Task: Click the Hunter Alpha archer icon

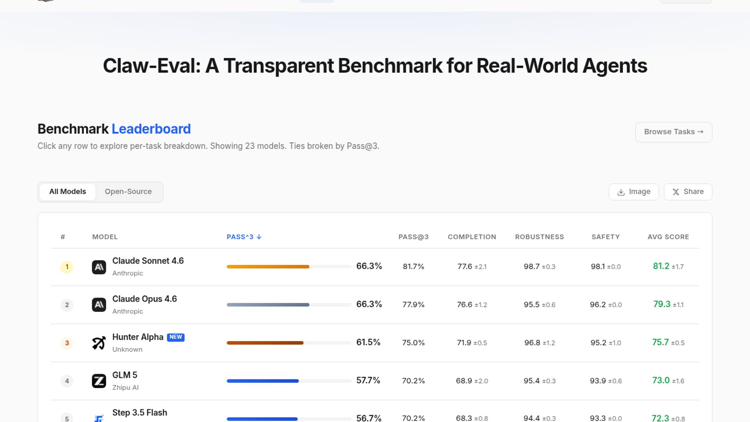Action: (99, 343)
